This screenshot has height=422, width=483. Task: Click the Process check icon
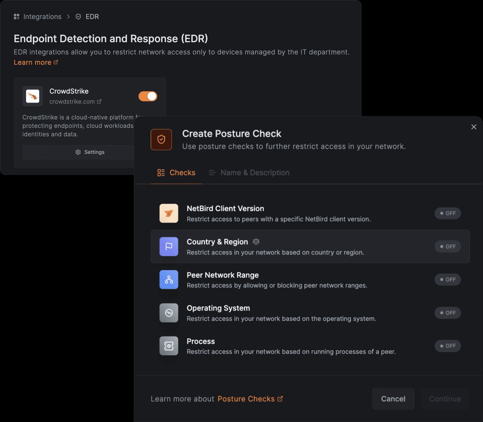click(x=169, y=346)
